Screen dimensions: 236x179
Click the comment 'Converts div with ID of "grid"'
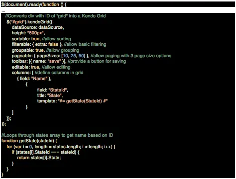[37, 16]
